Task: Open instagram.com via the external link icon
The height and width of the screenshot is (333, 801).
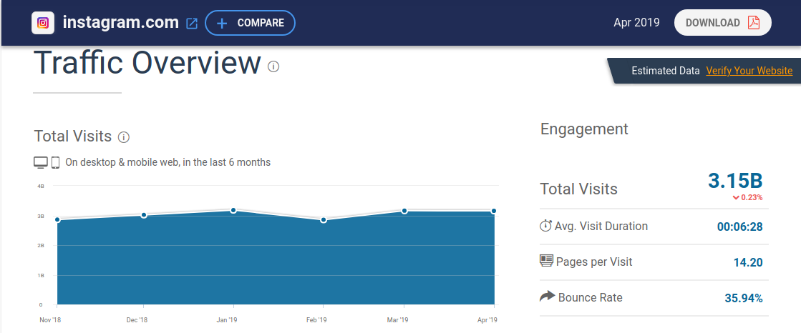Action: coord(192,23)
